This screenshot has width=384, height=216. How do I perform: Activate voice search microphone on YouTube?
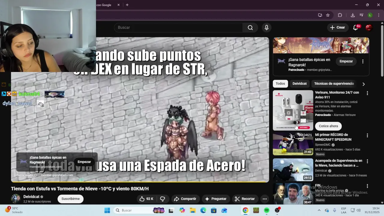coord(266,28)
